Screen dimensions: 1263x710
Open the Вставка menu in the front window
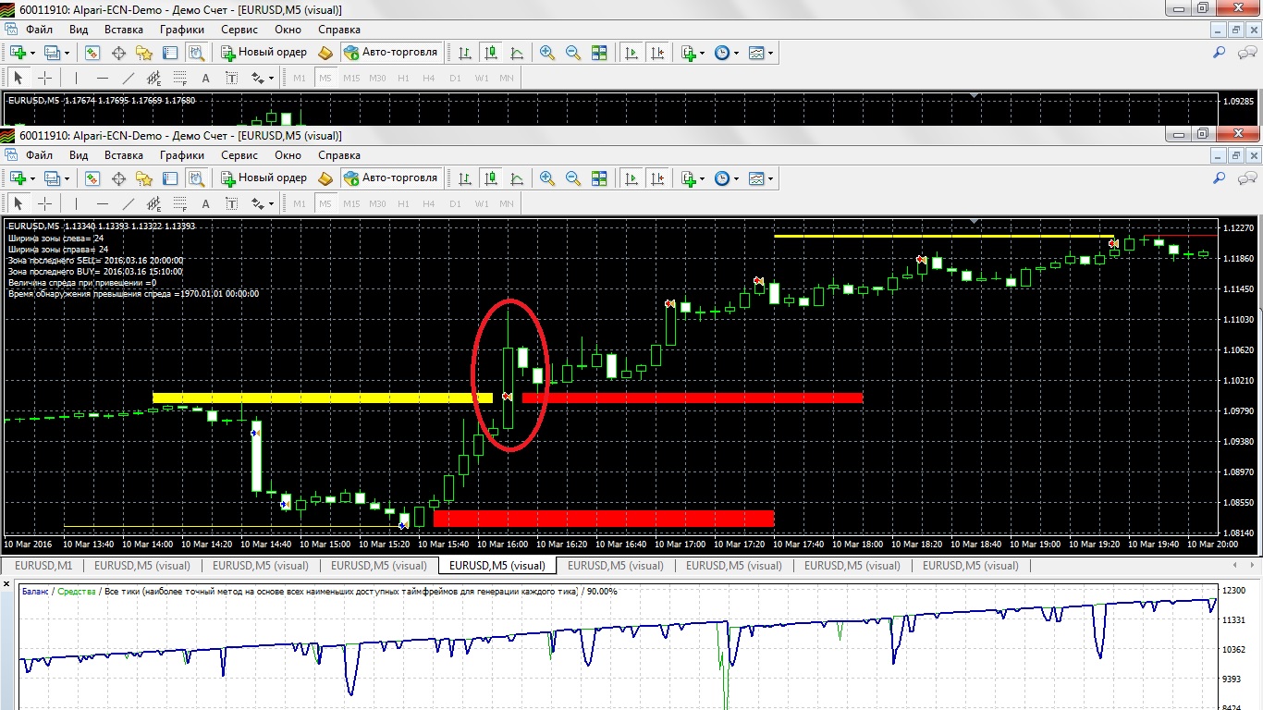point(124,156)
